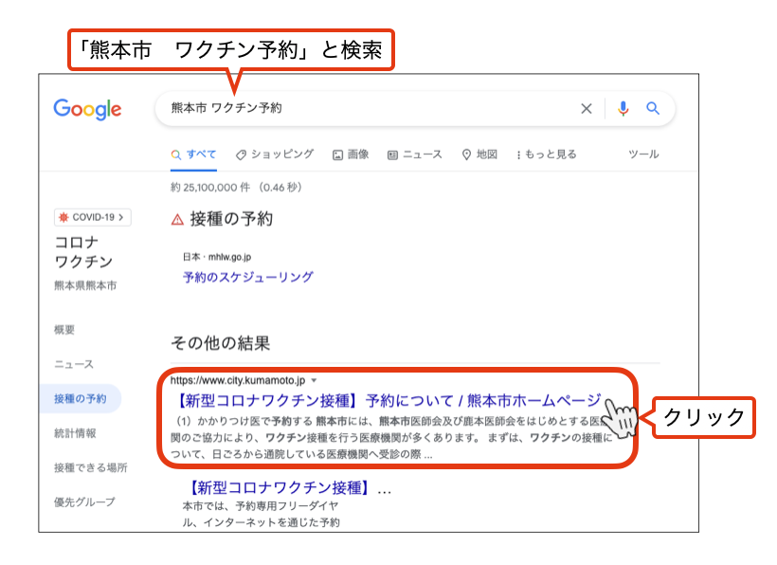Viewport: 777px width, 565px height.
Task: Open 統計情報 in the sidebar
Action: (75, 433)
